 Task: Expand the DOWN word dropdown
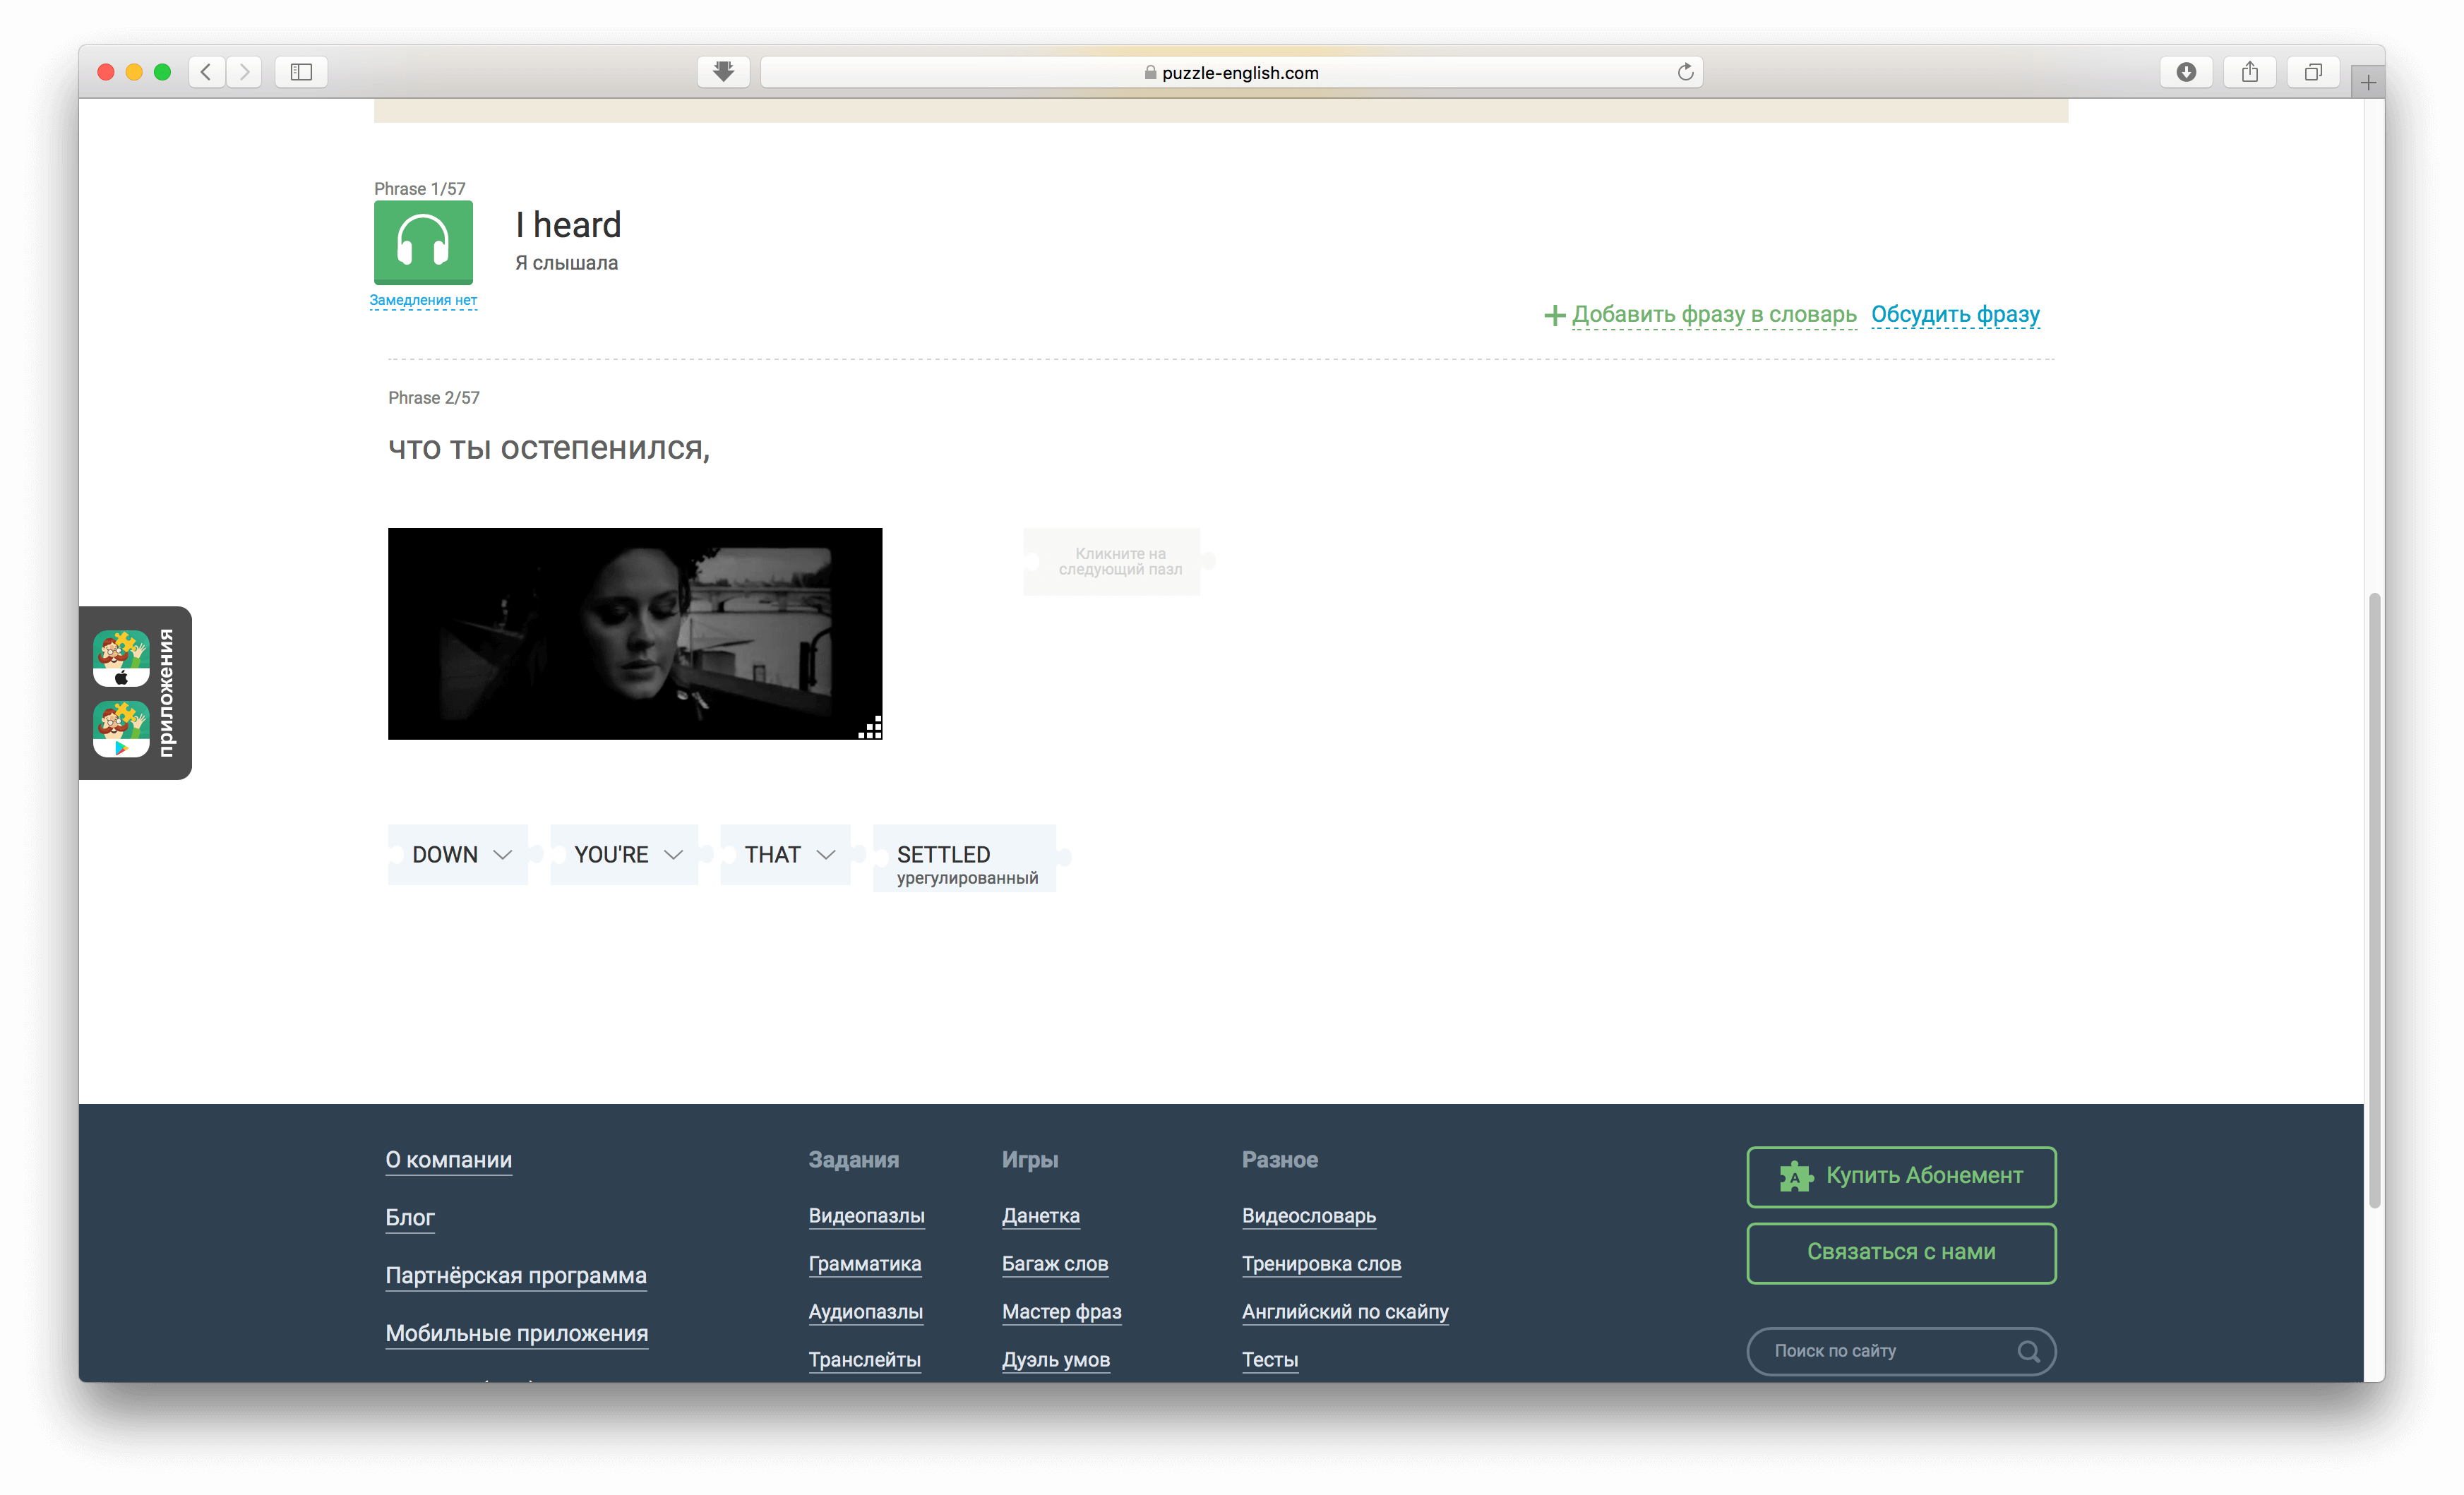pyautogui.click(x=503, y=855)
